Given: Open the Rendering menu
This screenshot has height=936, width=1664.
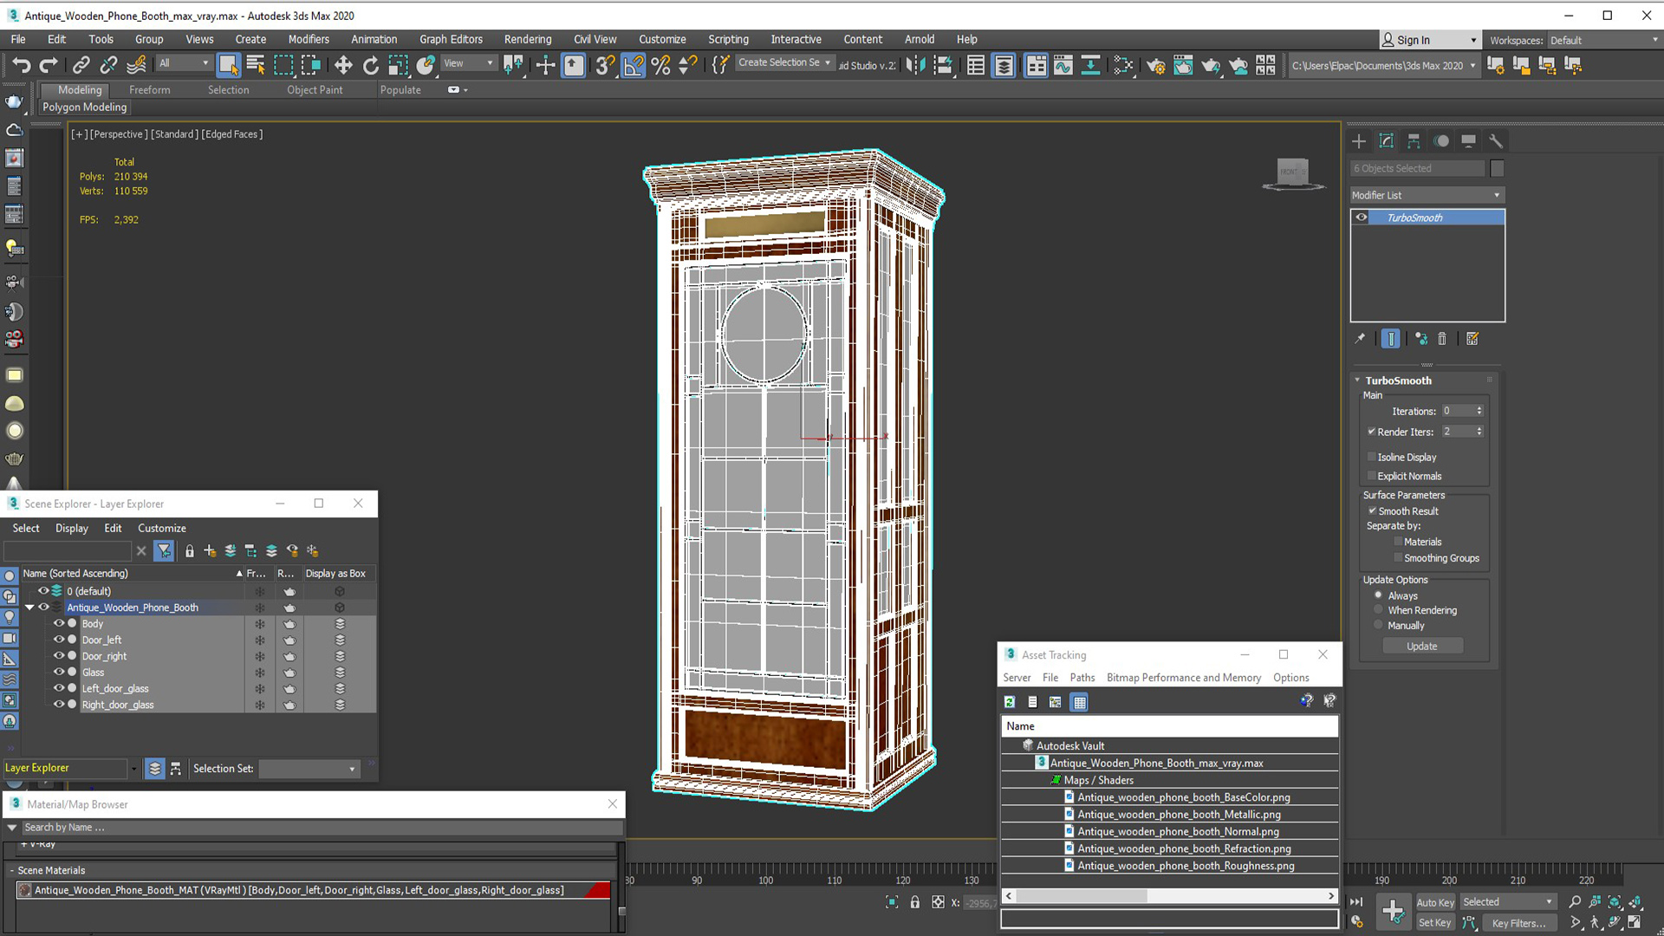Looking at the screenshot, I should coord(528,39).
